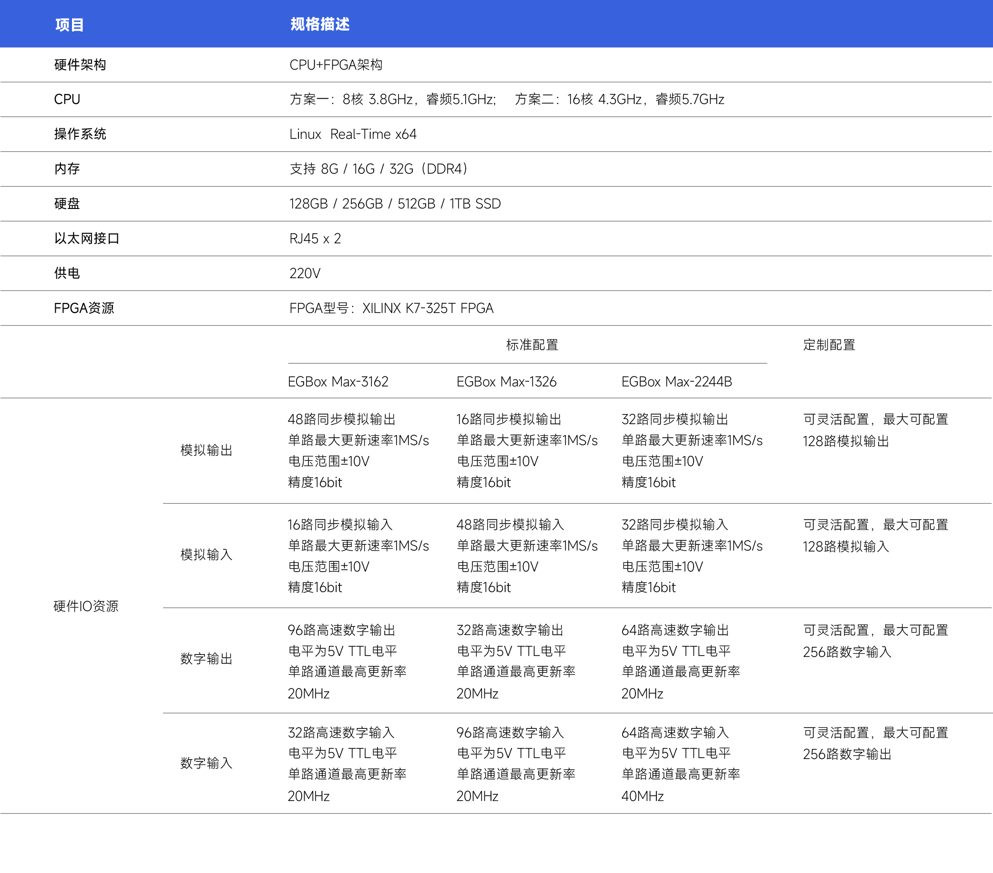Screen dimensions: 993x873
Task: Select XILINX K7-325T FPGA model text
Action: (428, 308)
